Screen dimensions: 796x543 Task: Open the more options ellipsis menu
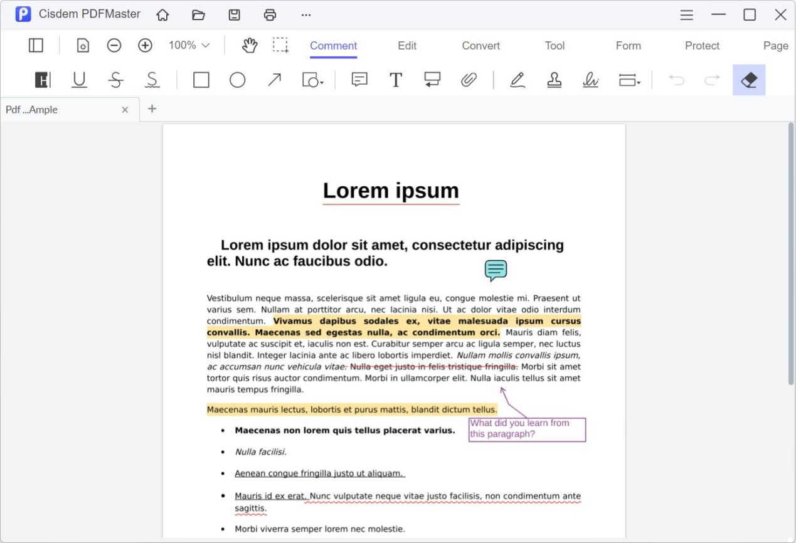click(x=305, y=14)
